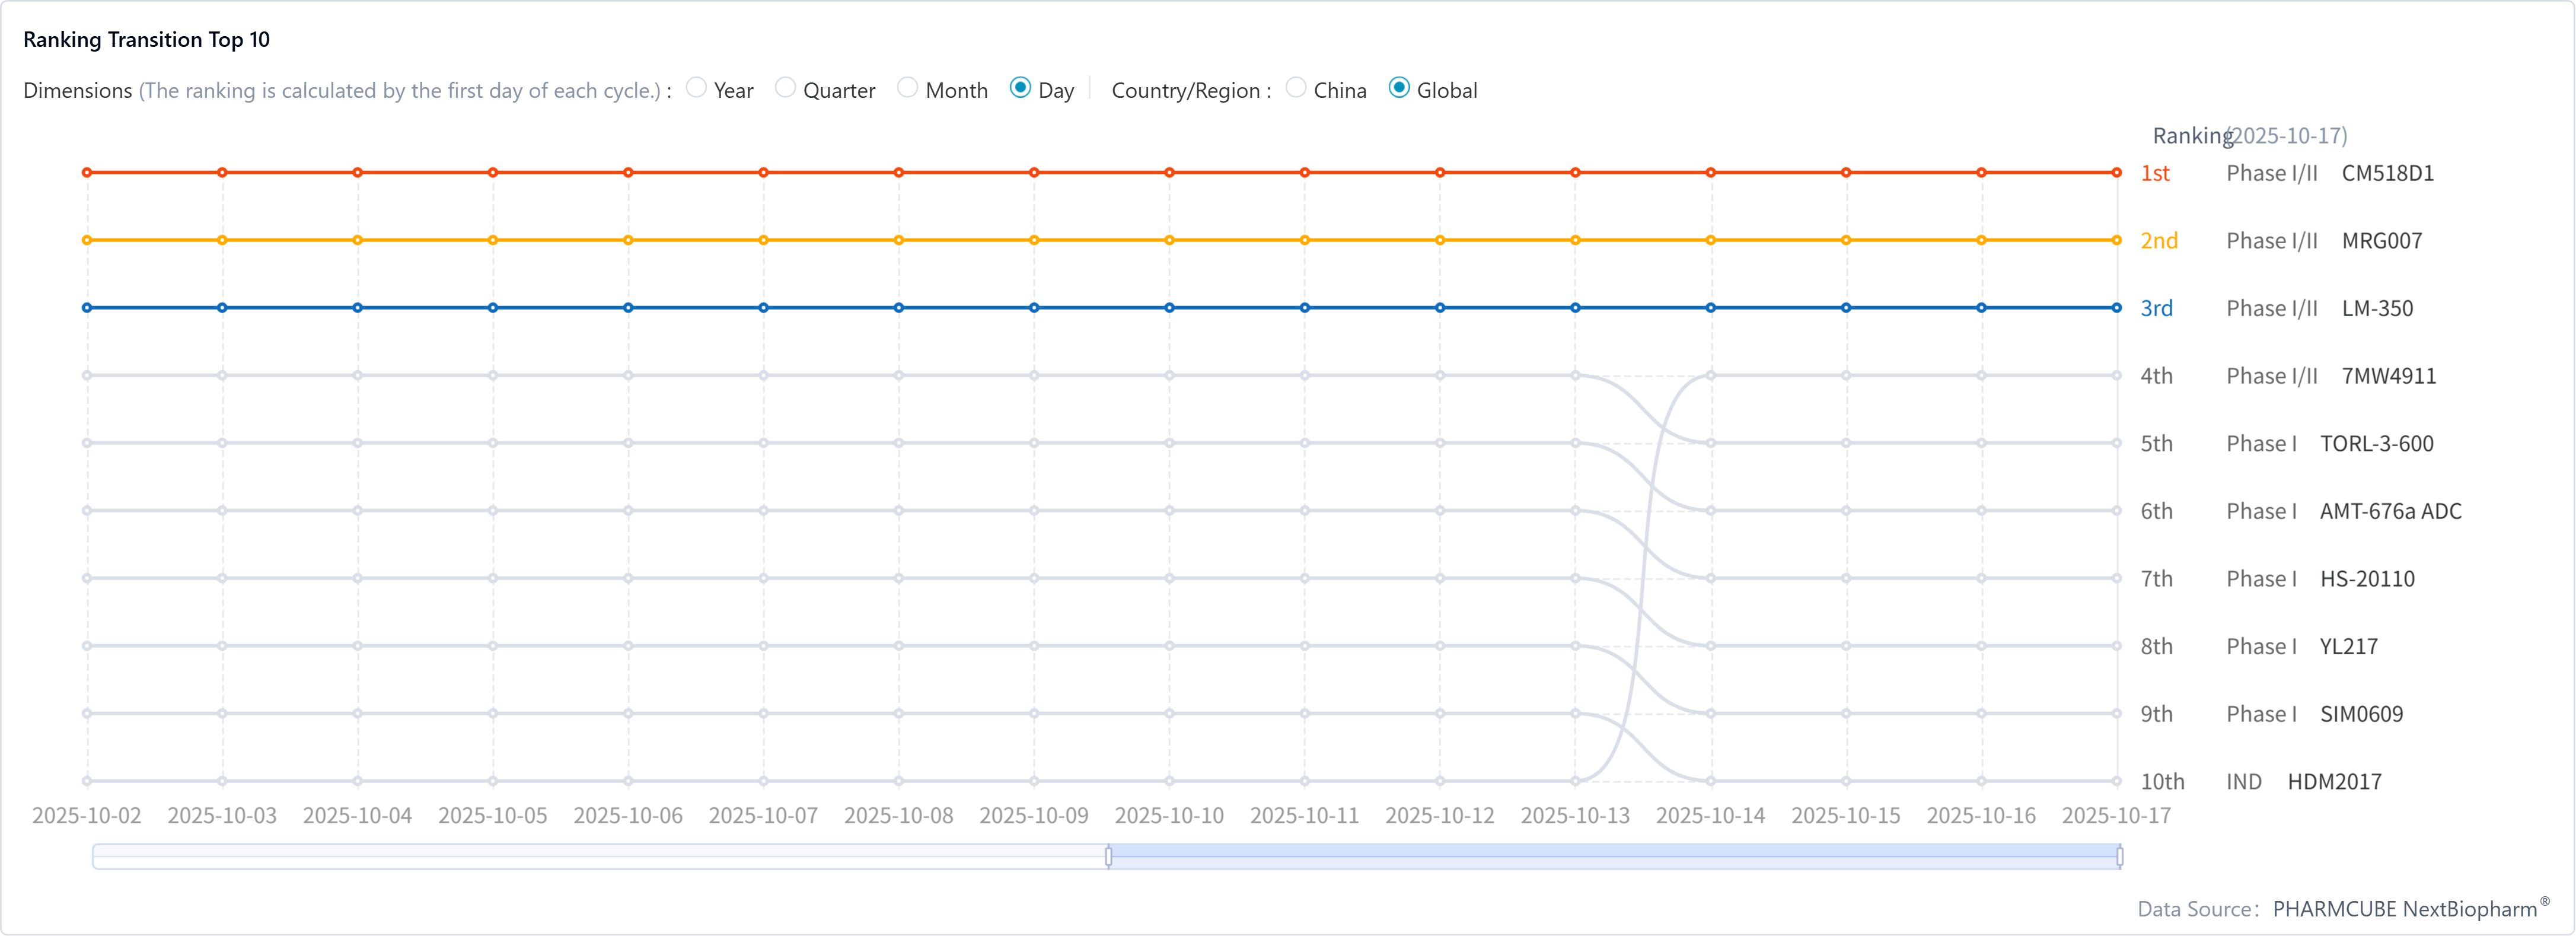Open the CM518D1 drug entry

pos(2387,173)
